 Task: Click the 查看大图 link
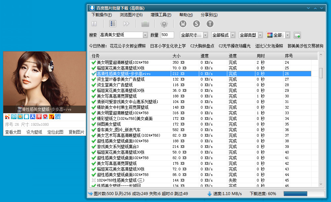coord(13,132)
